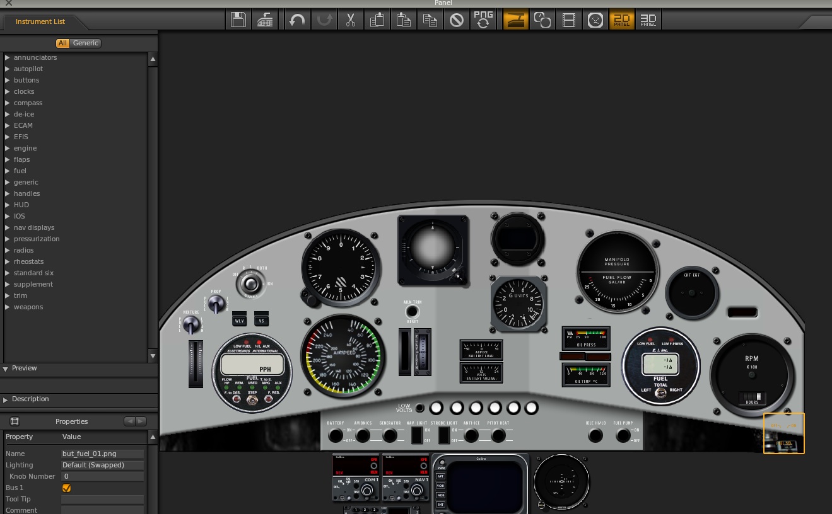Click the Tool Tip field
Screen dimensions: 832x514
click(102, 499)
